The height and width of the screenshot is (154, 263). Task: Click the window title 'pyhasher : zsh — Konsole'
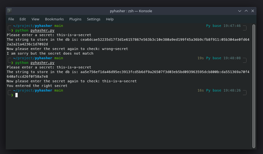tap(131, 11)
